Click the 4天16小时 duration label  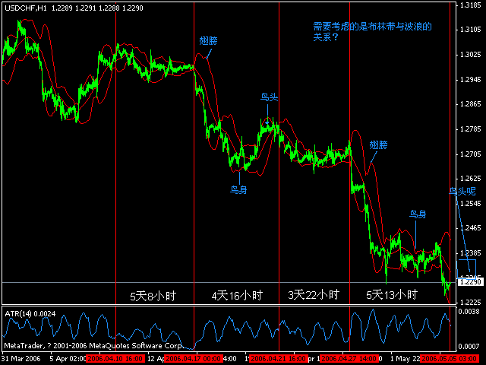[237, 295]
